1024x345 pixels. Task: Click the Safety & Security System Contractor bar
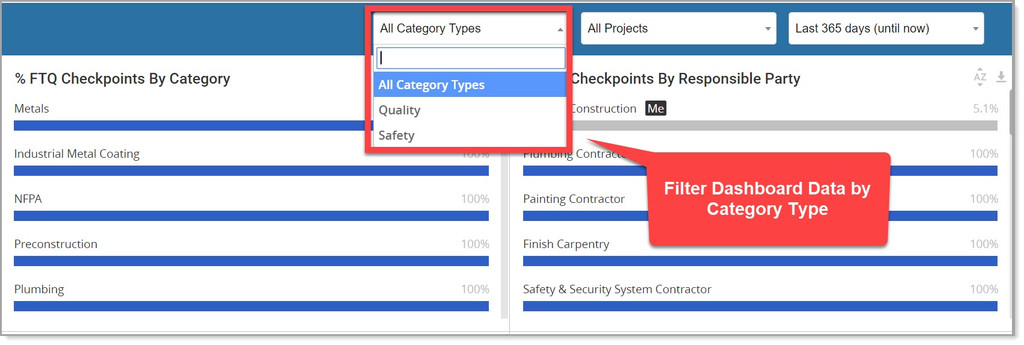(760, 306)
